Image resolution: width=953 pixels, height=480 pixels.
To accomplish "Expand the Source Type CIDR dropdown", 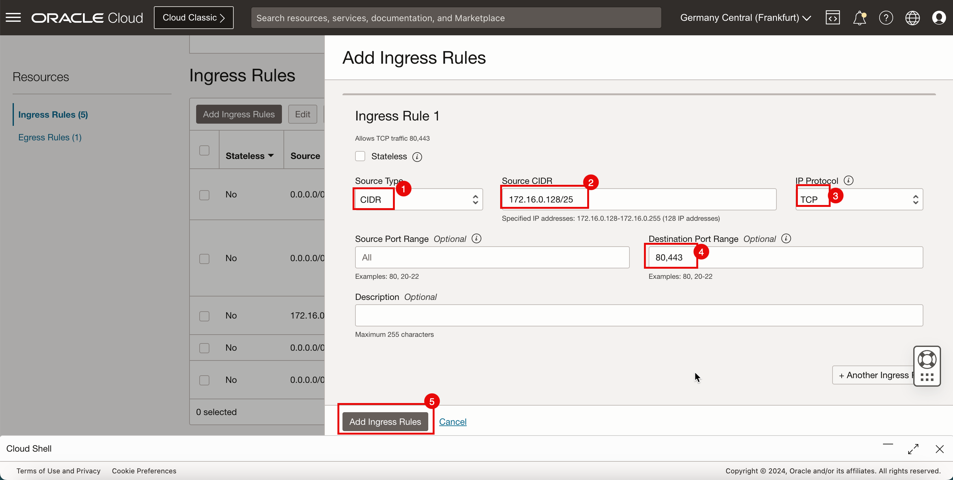I will (x=419, y=198).
